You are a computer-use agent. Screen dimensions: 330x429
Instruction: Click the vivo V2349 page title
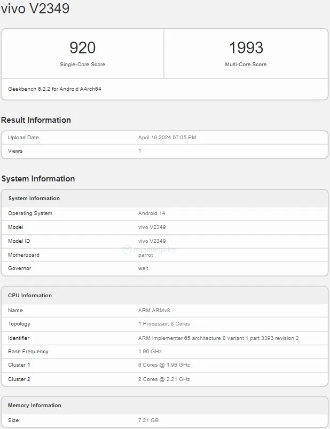pos(35,9)
